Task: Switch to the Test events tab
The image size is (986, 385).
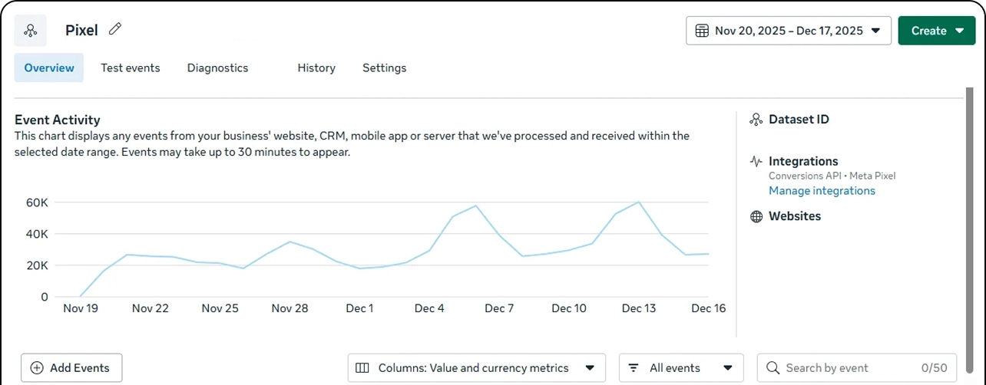Action: tap(131, 67)
